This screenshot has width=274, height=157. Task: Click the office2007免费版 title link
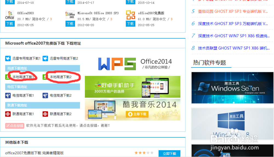[151, 13]
